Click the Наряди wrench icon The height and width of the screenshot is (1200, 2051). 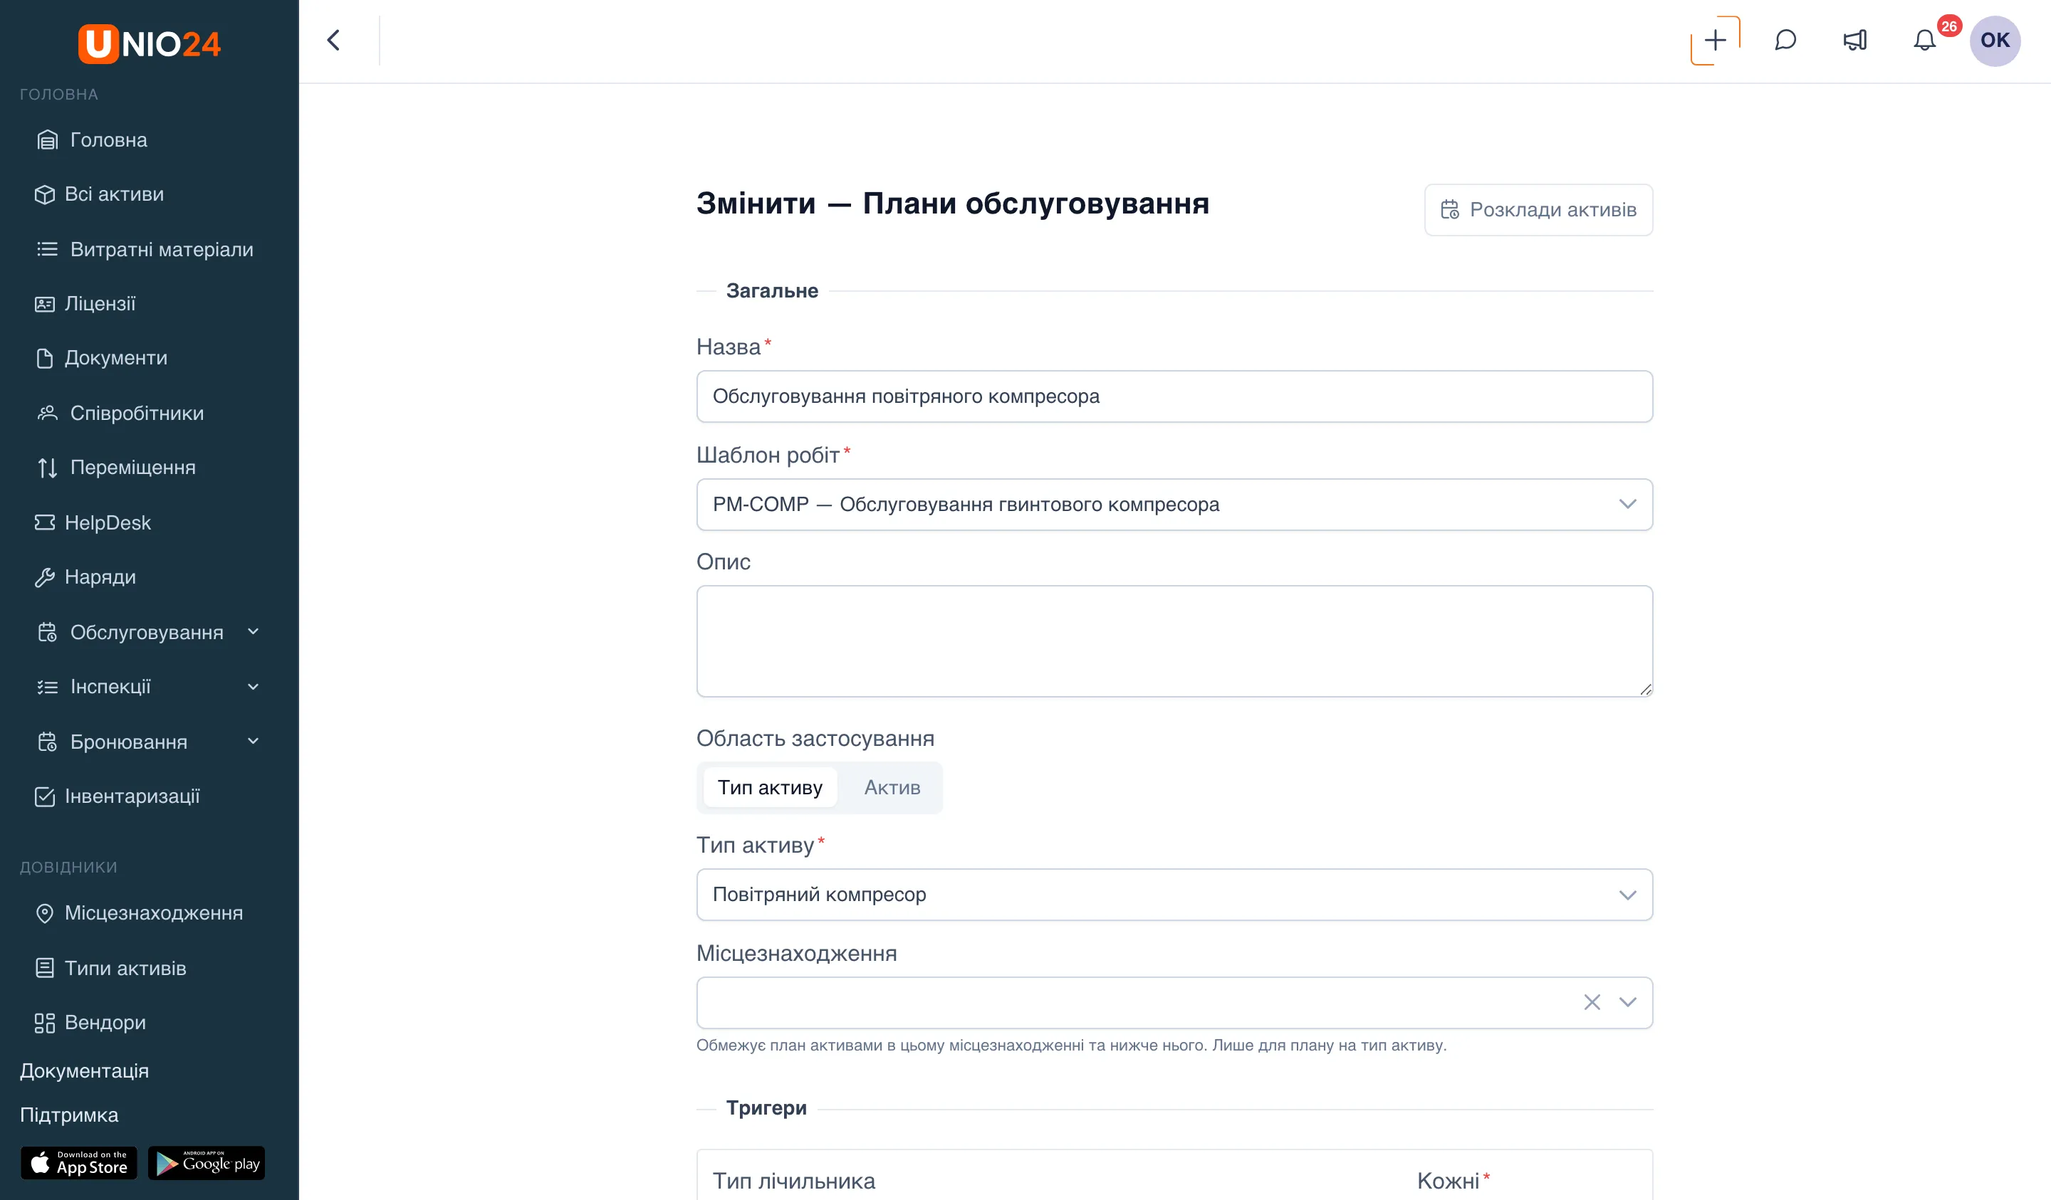pos(45,577)
